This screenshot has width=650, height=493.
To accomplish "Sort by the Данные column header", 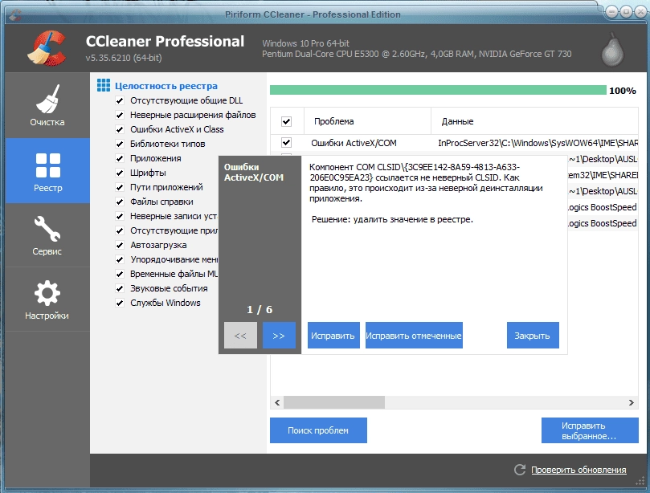I will [x=535, y=121].
